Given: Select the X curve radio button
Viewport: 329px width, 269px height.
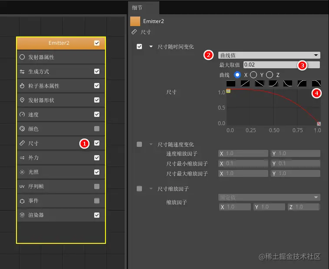Looking at the screenshot, I should pos(237,75).
